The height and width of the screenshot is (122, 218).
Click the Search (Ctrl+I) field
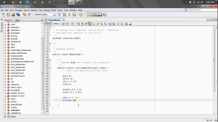201,10
